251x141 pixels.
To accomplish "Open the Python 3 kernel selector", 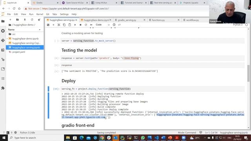I will coord(238,25).
